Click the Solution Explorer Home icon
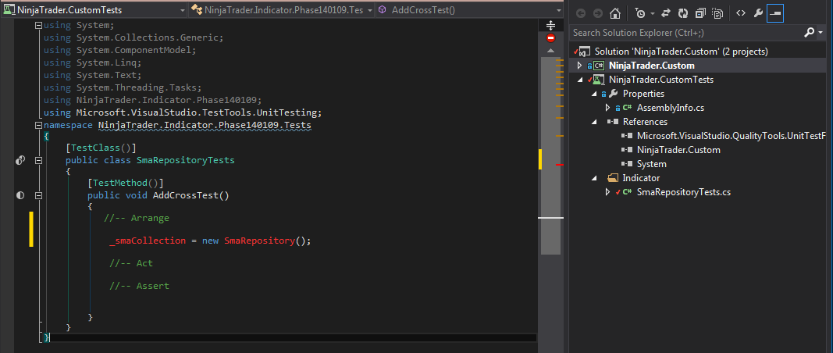The width and height of the screenshot is (833, 353). tap(614, 13)
